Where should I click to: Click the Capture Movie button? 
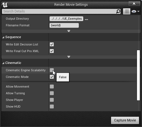click(x=125, y=120)
